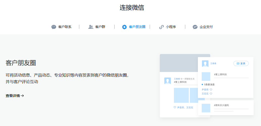Click the heart icon next to 尹思然 in card
This screenshot has height=126, width=261.
coord(211,90)
